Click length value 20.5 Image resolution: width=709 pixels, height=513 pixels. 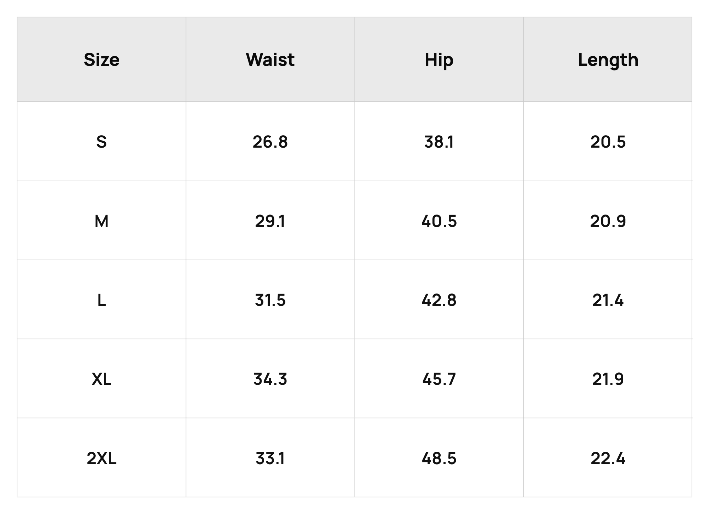coord(608,142)
